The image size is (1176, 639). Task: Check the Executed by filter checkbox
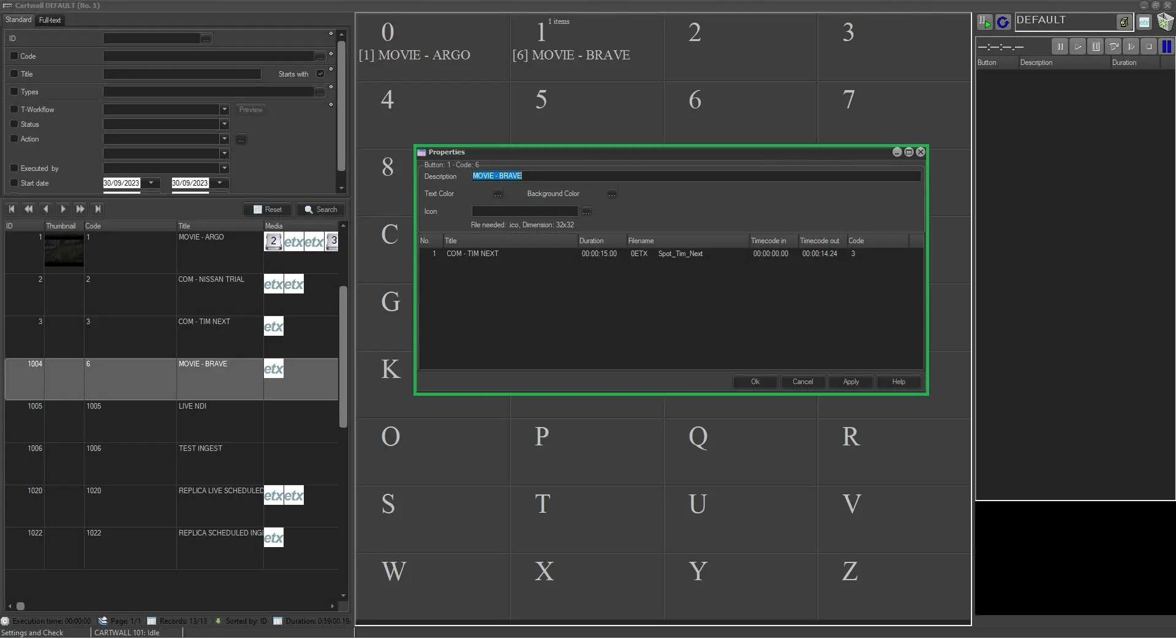point(14,168)
